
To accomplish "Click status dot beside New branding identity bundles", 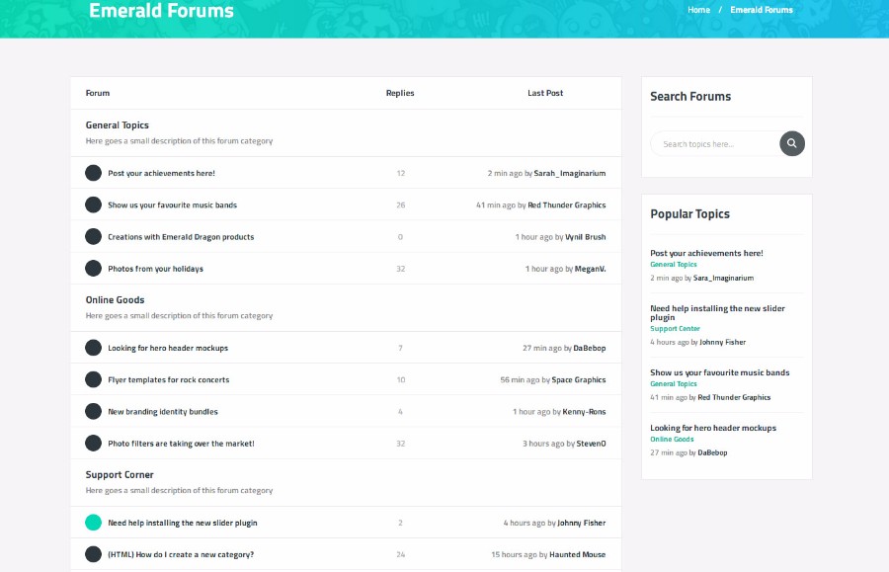I will coord(93,411).
